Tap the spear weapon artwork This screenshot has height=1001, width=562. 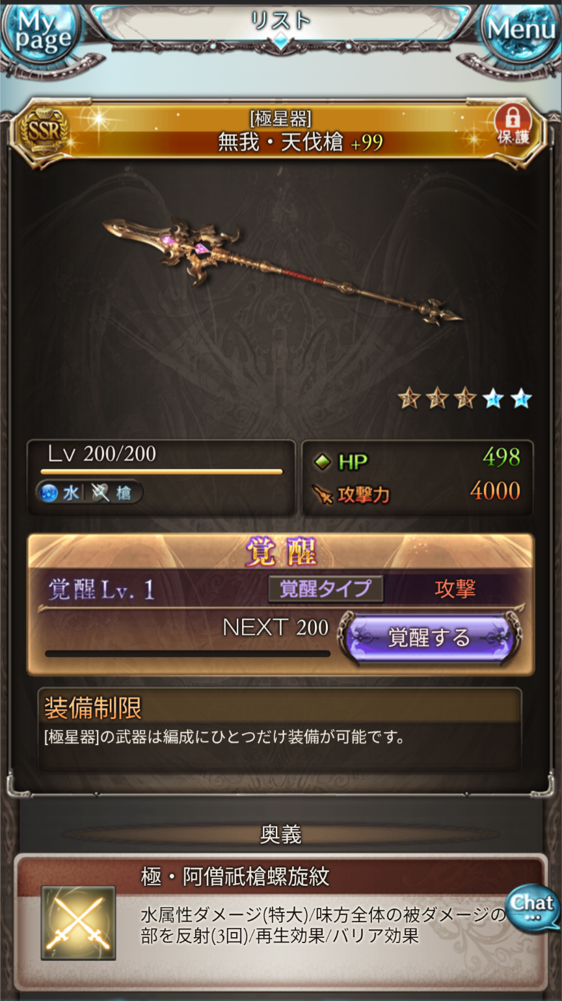(283, 270)
